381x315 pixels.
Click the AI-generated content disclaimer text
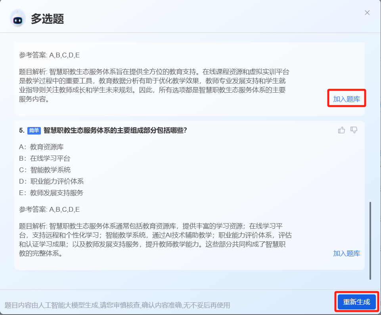pos(117,305)
